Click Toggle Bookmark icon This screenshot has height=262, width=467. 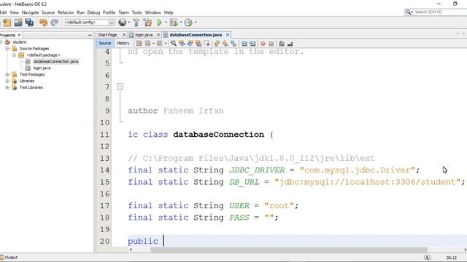[233, 44]
